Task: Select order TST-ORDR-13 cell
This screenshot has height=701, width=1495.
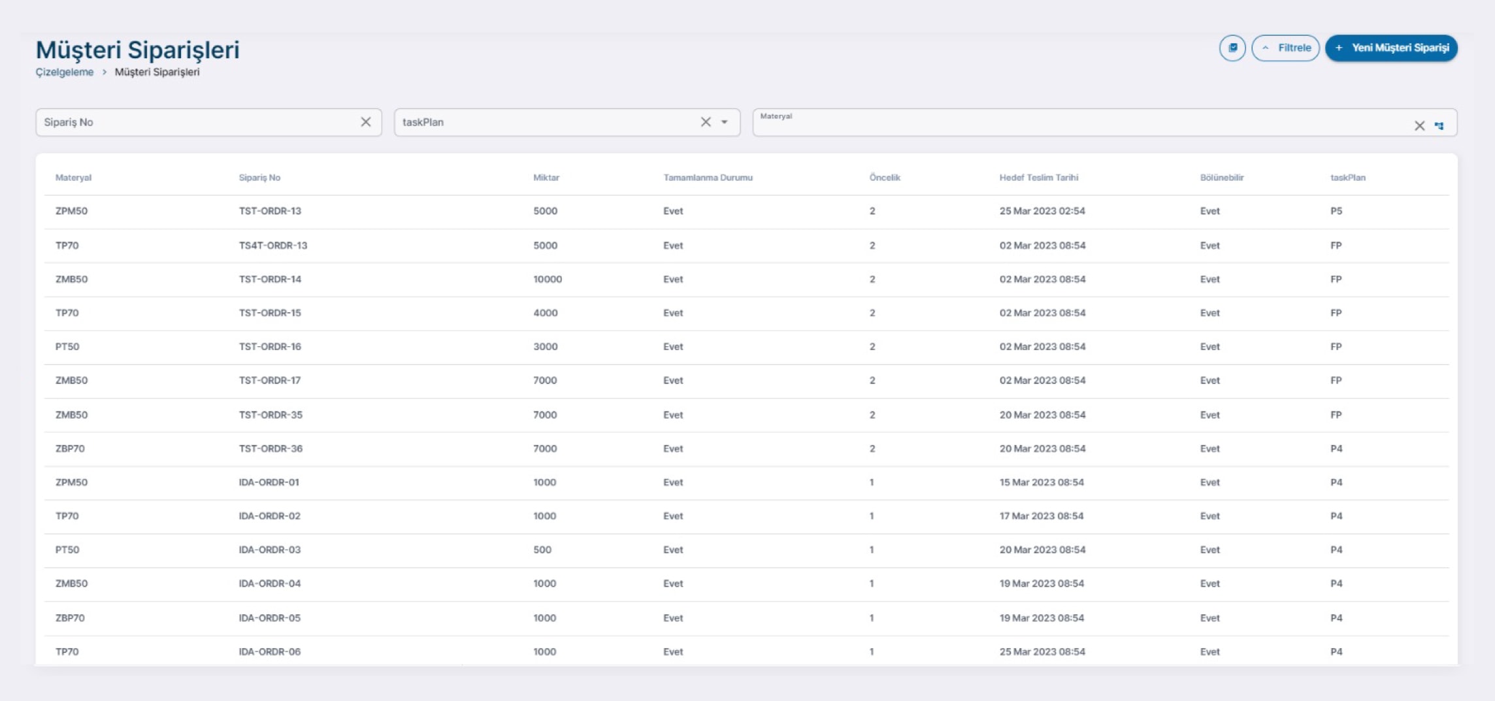Action: click(x=270, y=211)
